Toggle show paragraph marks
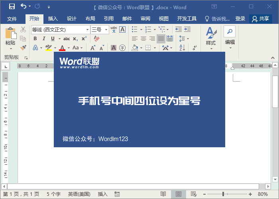279x199 pixels. [x=195, y=48]
